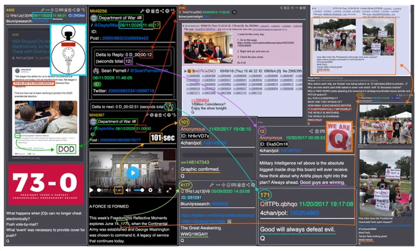Open the @DeptofWar handle on post MI49256
The height and width of the screenshot is (251, 418).
point(106,25)
